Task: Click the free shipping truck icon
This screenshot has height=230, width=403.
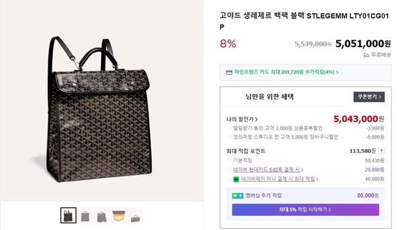Action: pos(366,55)
